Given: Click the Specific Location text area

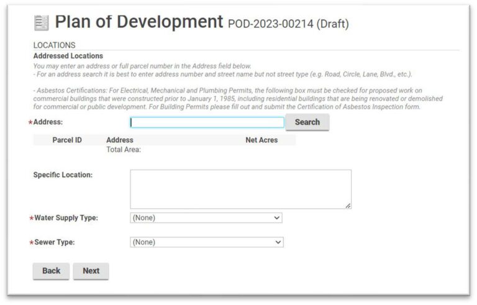Looking at the screenshot, I should [x=240, y=189].
